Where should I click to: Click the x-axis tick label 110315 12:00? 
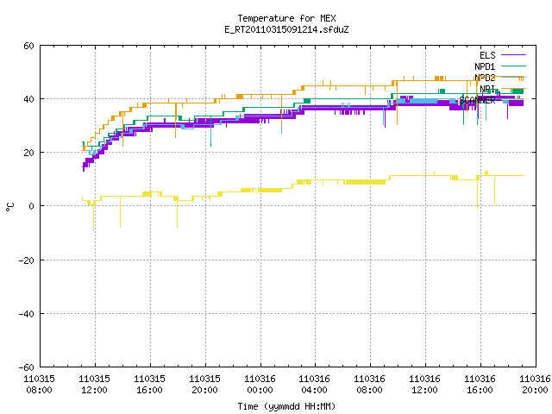click(x=94, y=385)
